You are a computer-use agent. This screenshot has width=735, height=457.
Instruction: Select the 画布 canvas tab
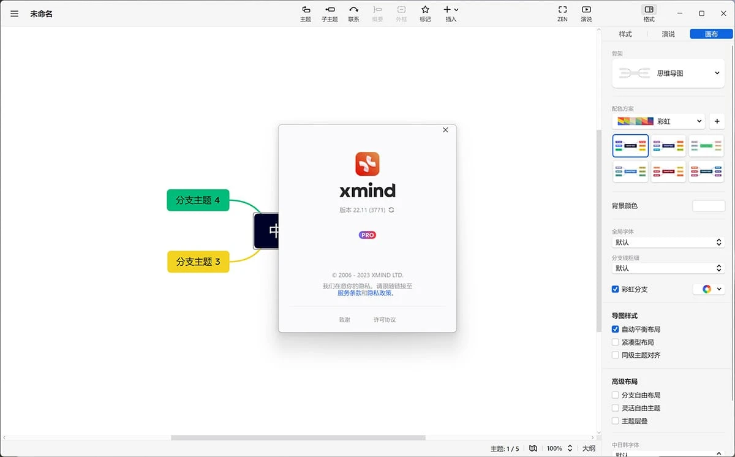click(x=710, y=34)
